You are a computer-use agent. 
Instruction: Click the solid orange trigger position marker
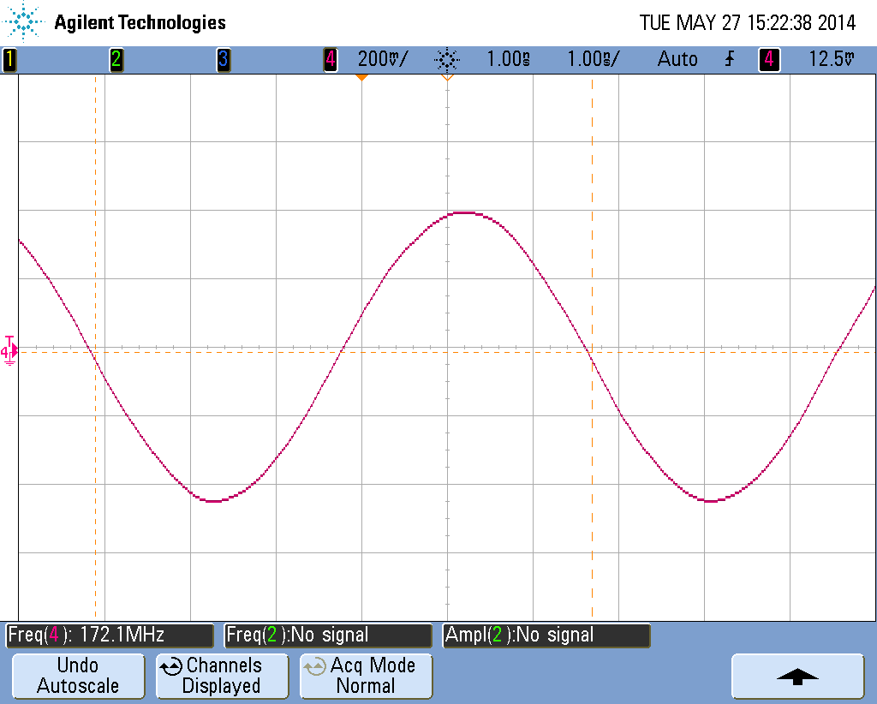[x=361, y=78]
